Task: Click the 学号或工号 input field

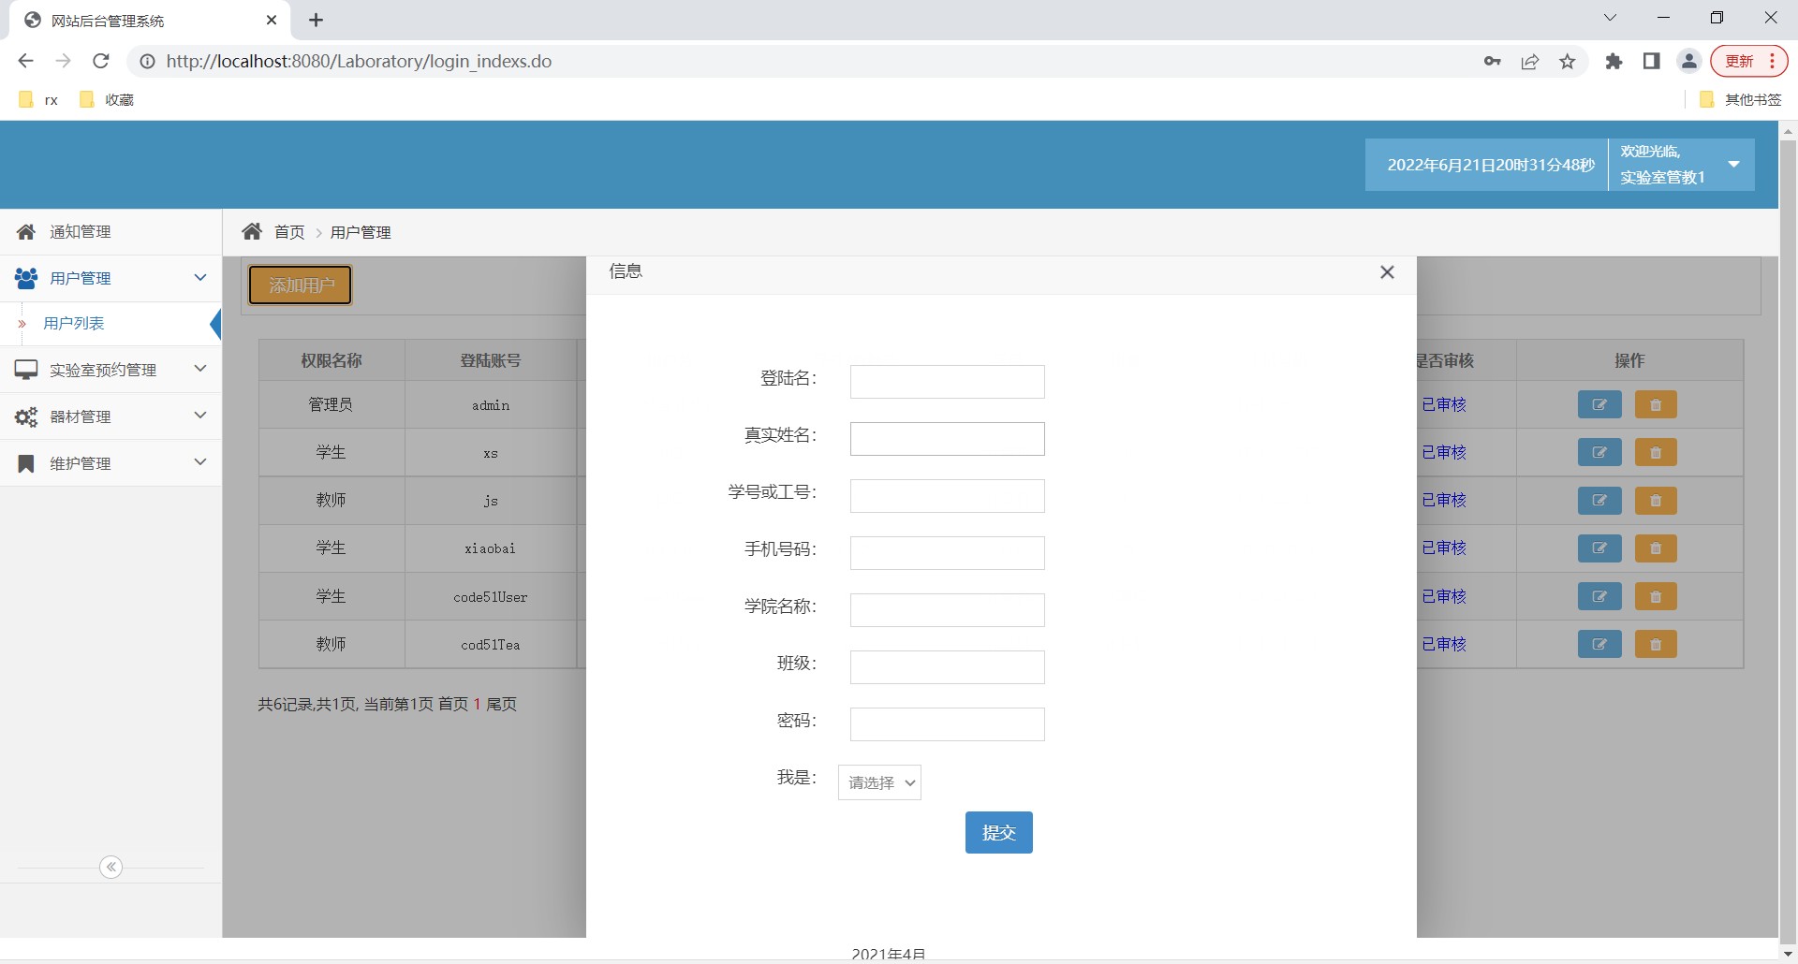Action: pos(947,496)
